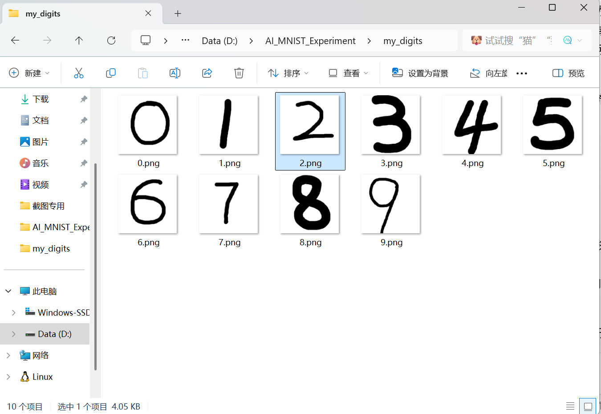This screenshot has width=601, height=414.
Task: Unpin Downloads (下载) quick access pin
Action: tap(84, 99)
